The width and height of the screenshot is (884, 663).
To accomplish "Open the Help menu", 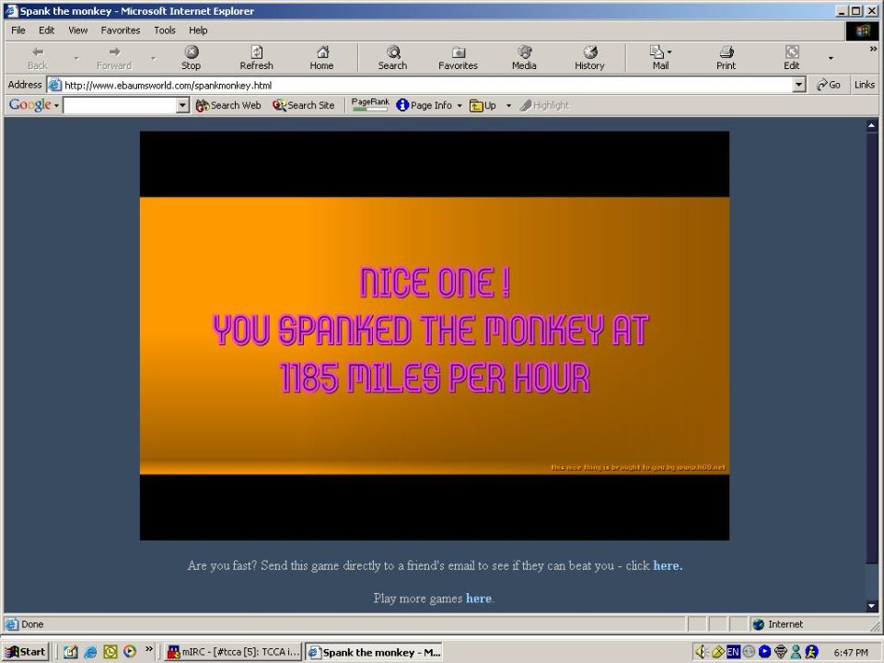I will [198, 30].
